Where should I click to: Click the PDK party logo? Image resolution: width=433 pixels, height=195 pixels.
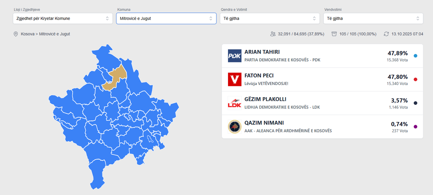[x=234, y=56]
